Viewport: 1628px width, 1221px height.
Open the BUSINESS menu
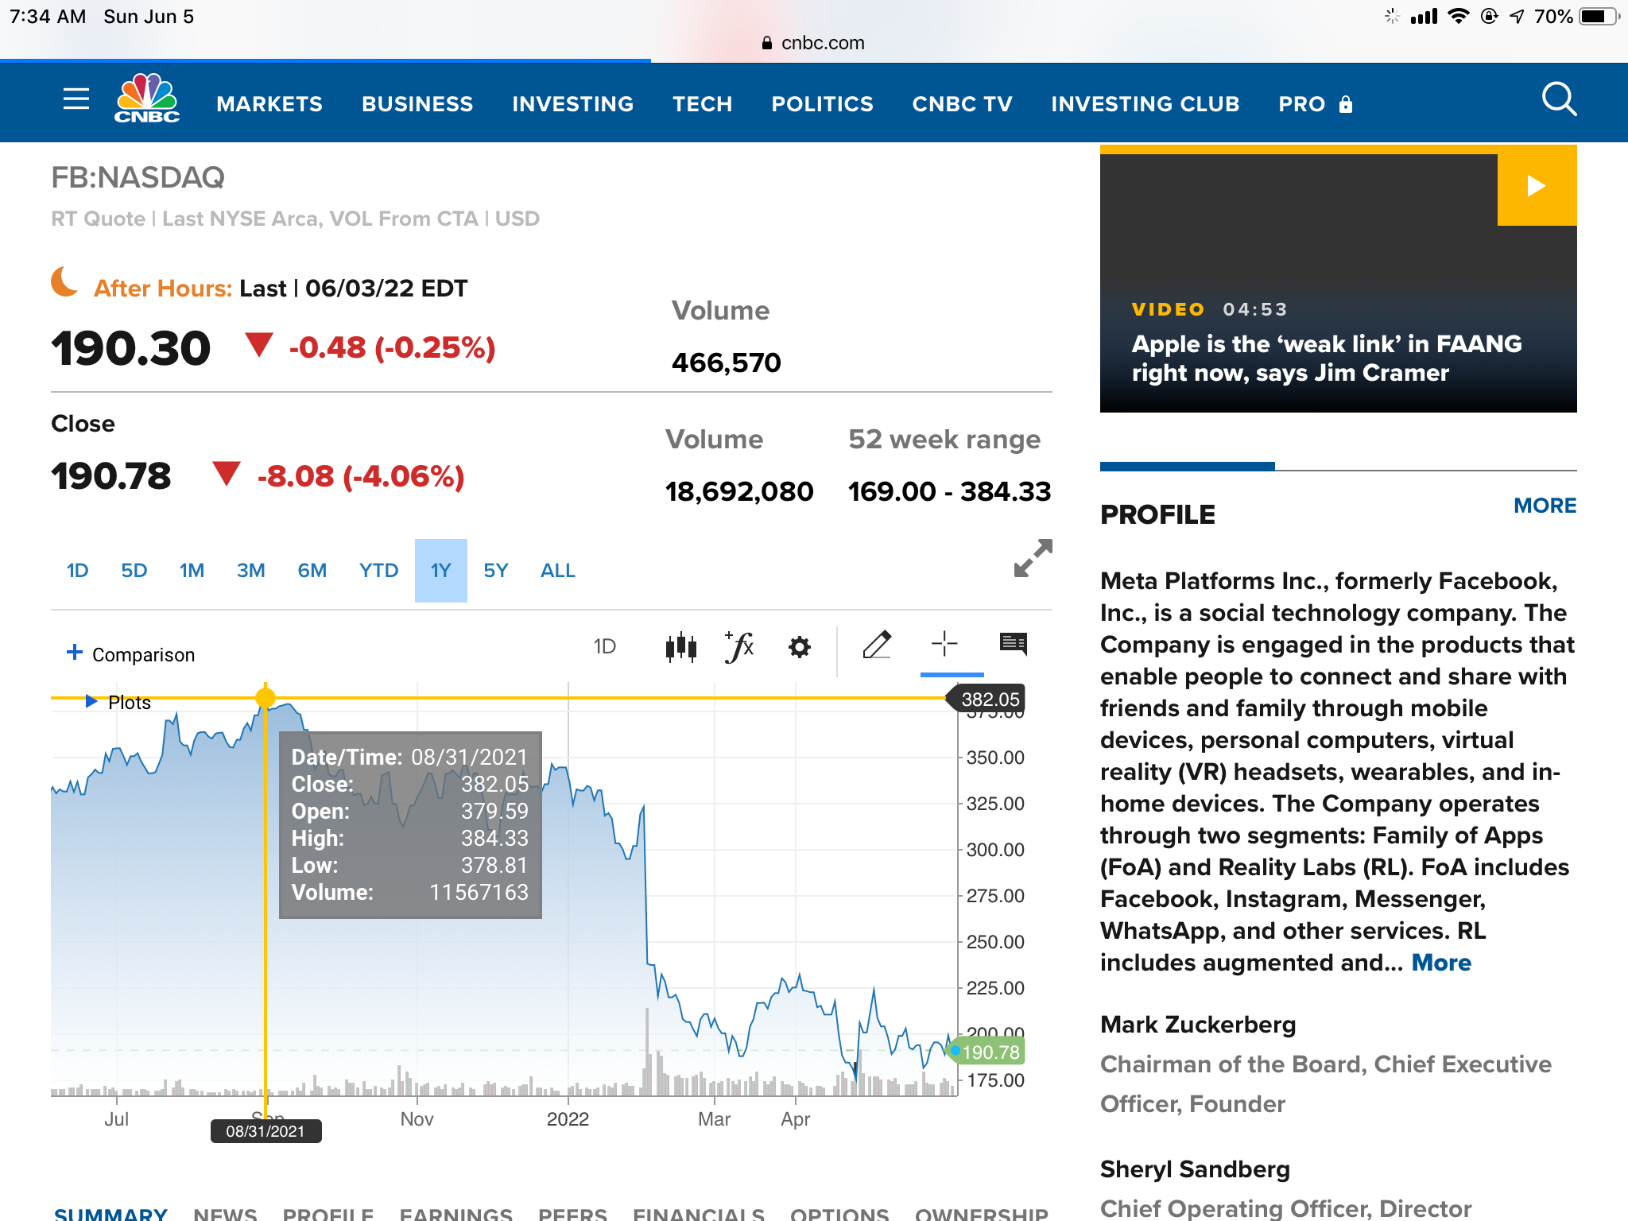tap(417, 104)
